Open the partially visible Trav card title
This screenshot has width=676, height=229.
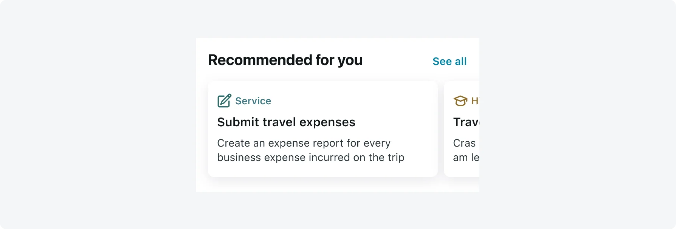point(466,122)
